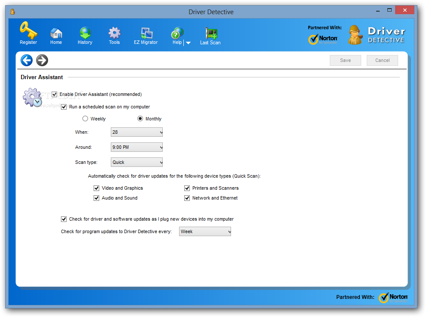Click the Driver Assistant gear clock icon
The width and height of the screenshot is (426, 317).
32,97
